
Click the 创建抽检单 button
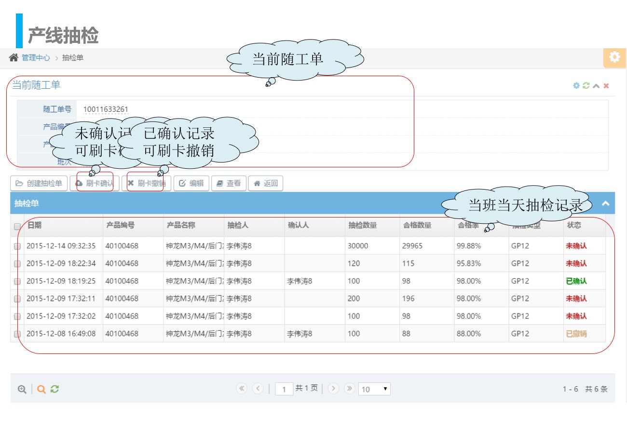tap(39, 183)
